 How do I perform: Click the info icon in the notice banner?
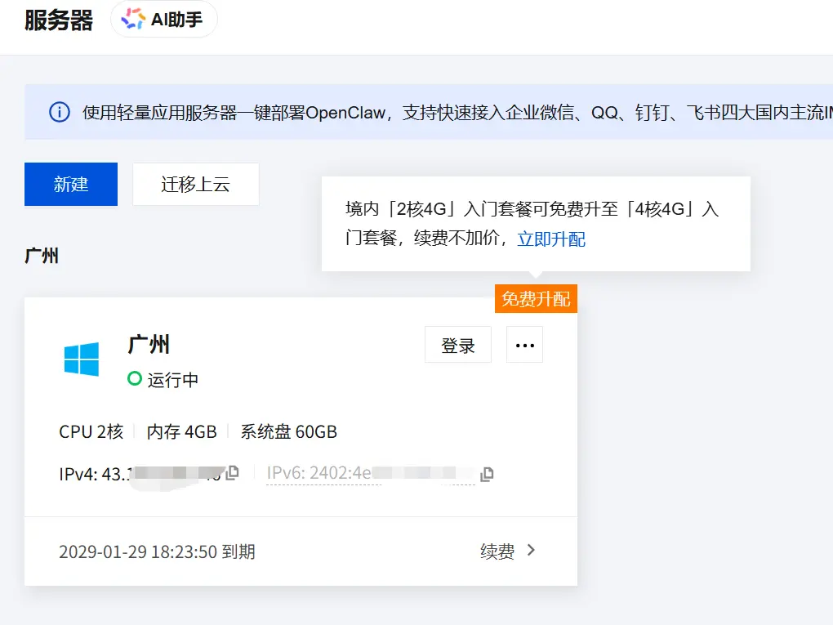coord(60,112)
